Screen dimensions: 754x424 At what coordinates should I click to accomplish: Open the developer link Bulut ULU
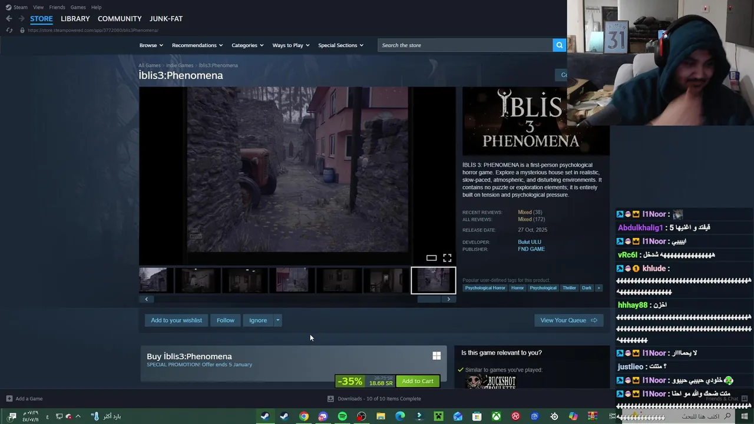(530, 242)
